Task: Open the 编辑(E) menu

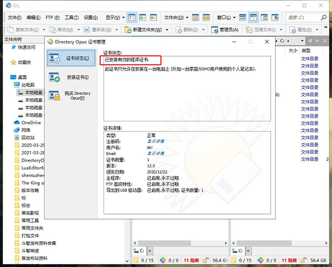Action: tap(33, 18)
